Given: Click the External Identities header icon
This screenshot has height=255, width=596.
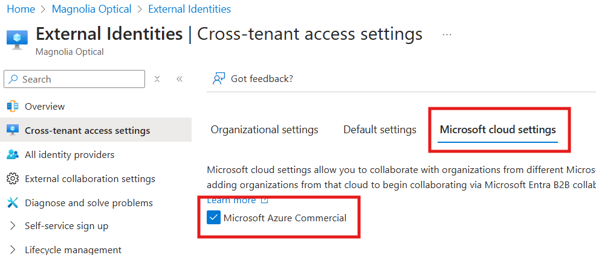Looking at the screenshot, I should 17,40.
